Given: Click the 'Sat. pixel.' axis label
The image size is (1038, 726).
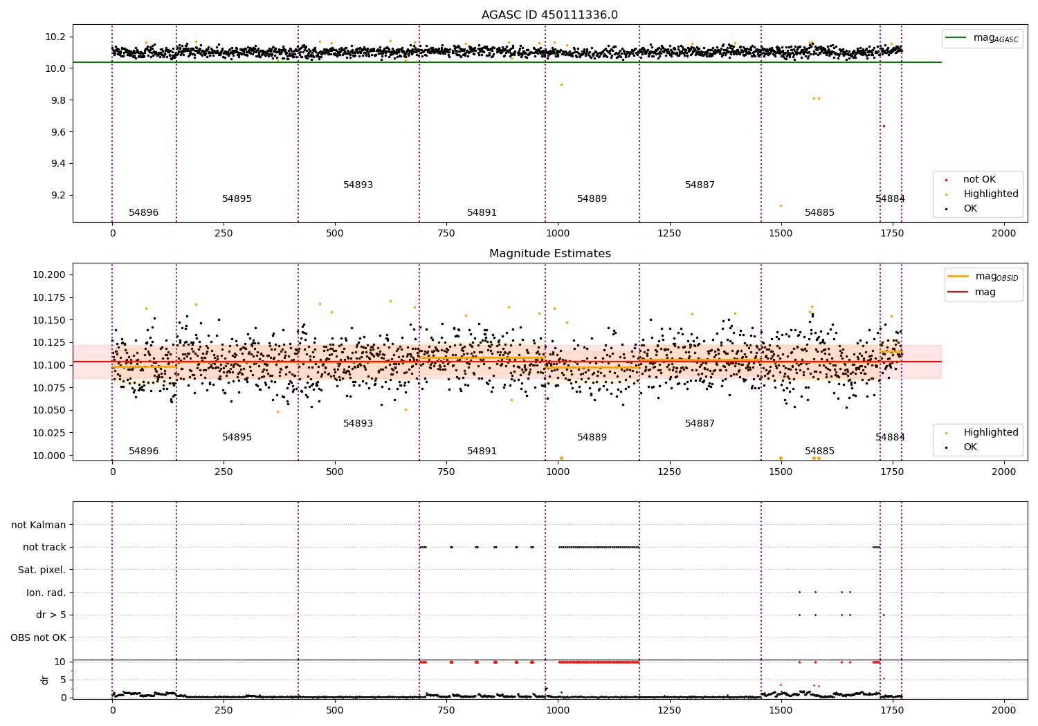Looking at the screenshot, I should coord(42,570).
